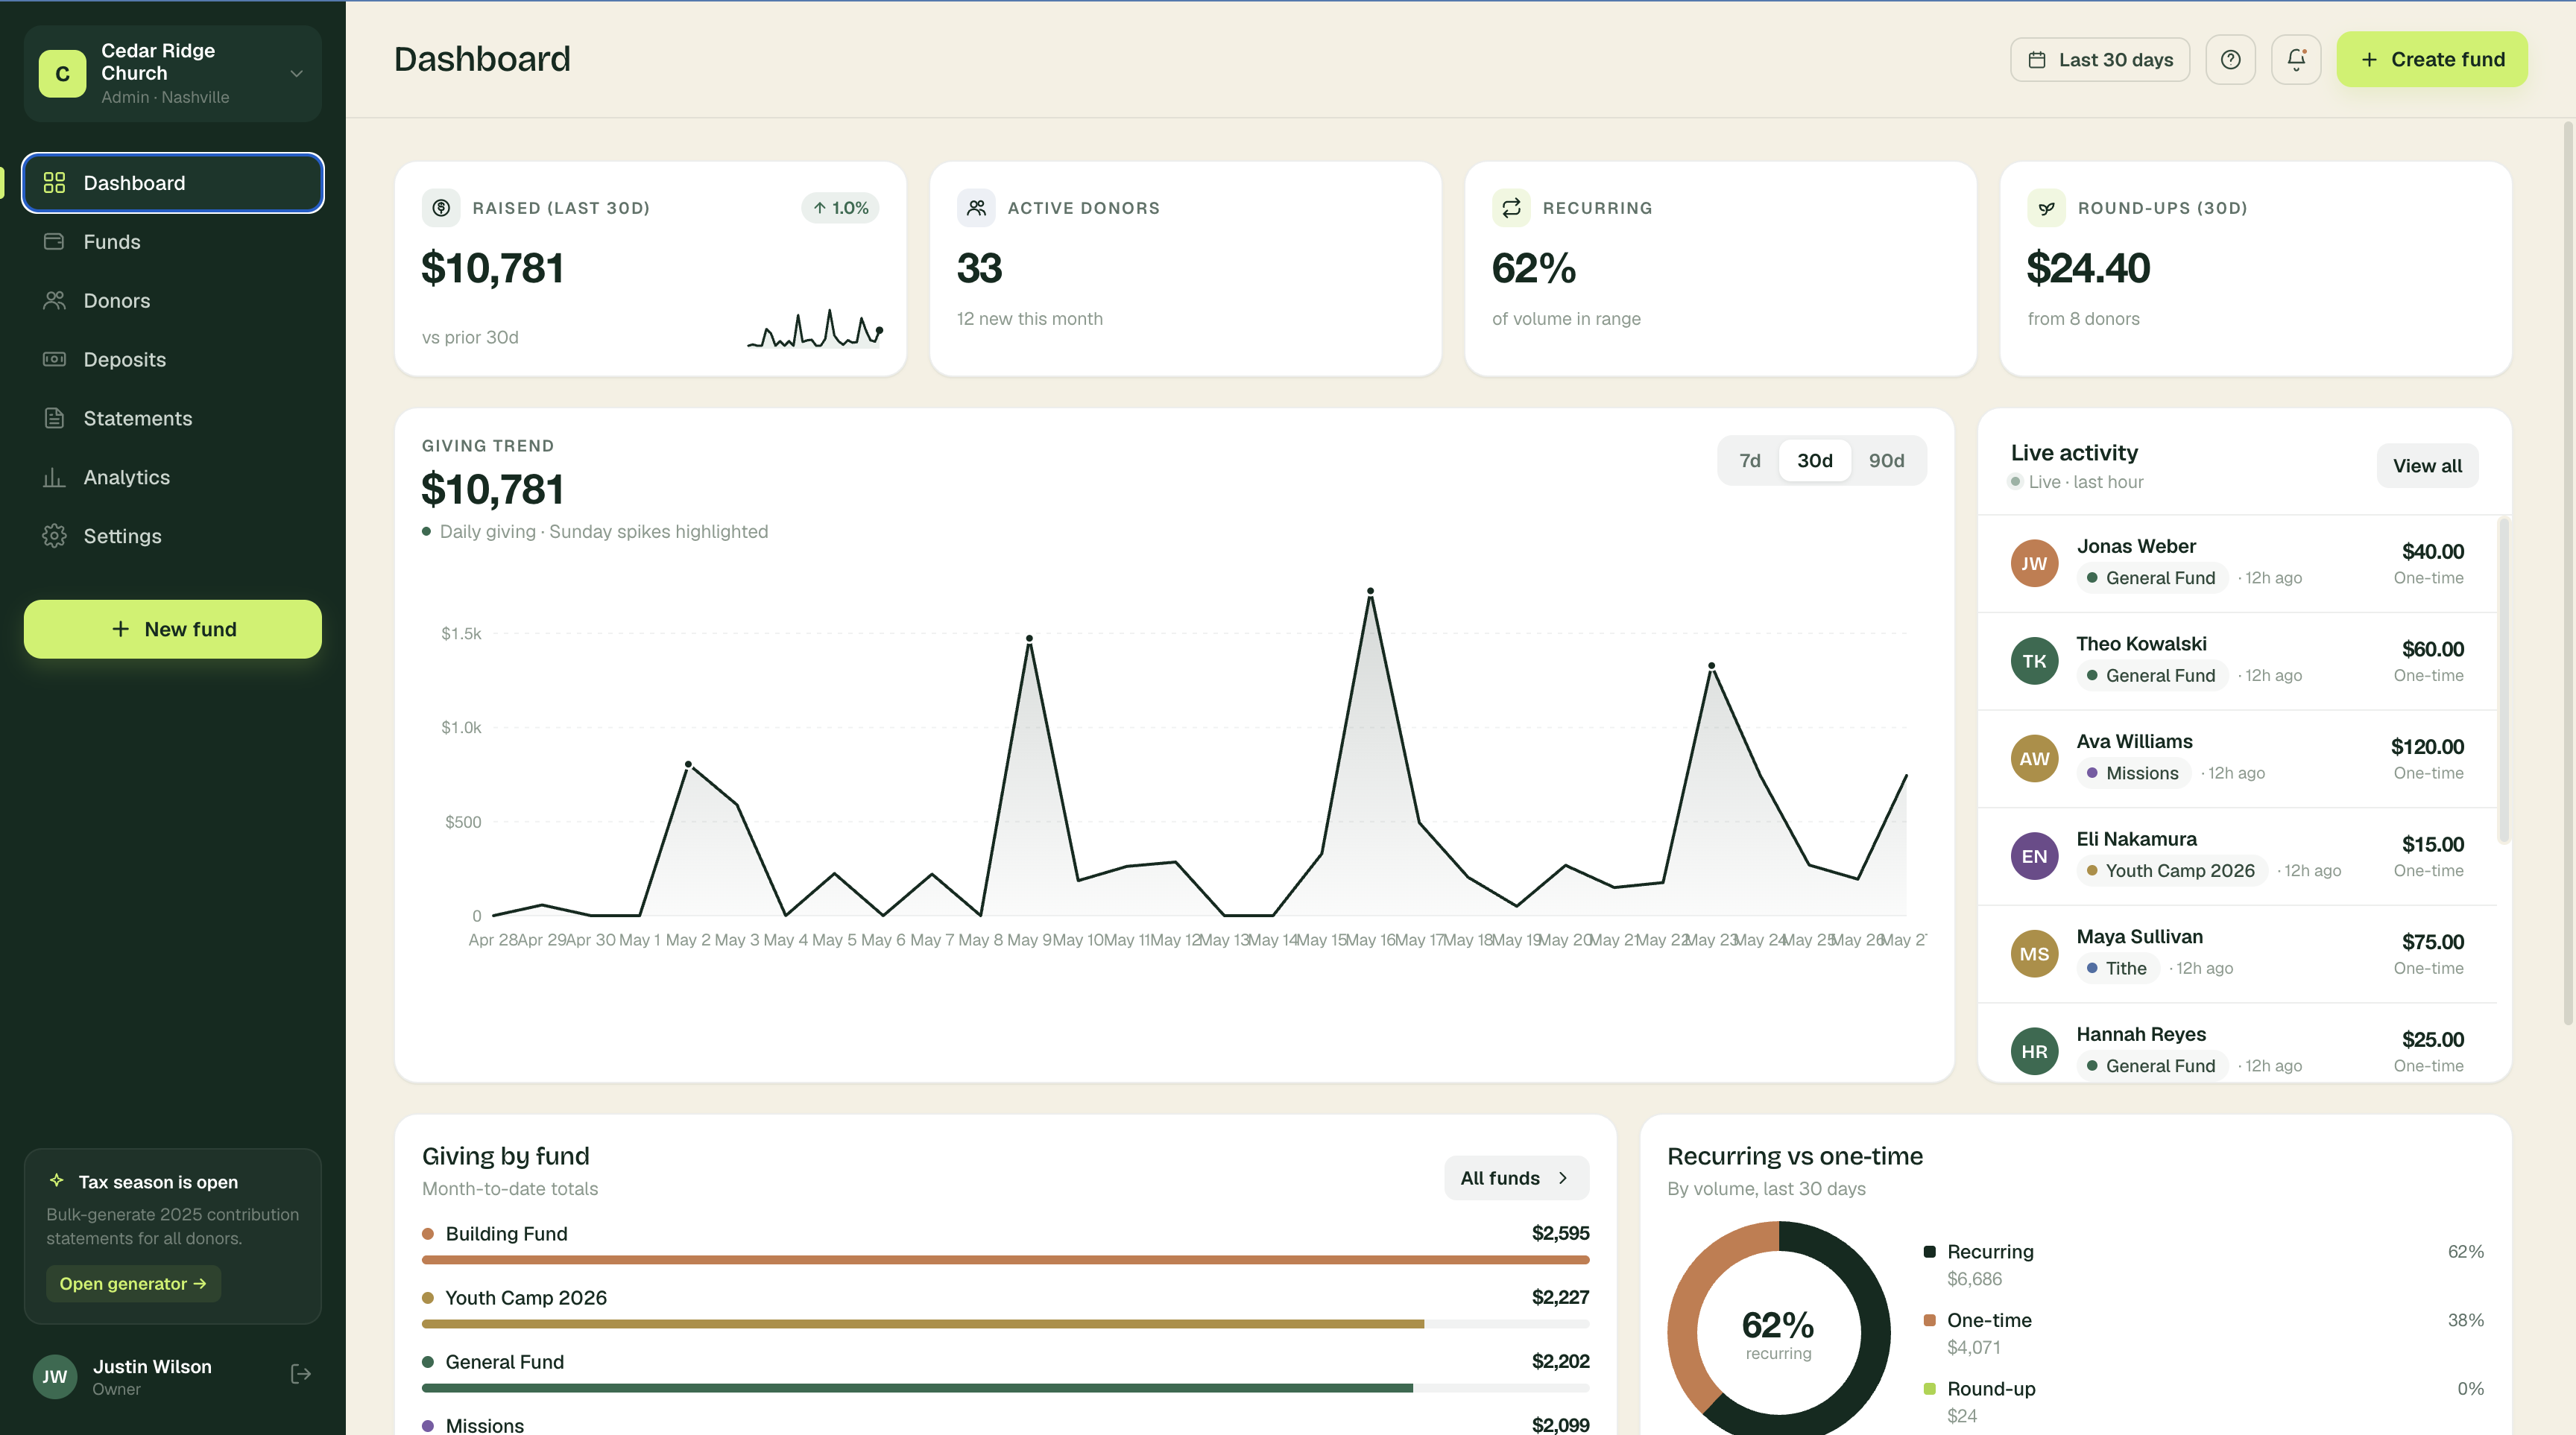
Task: Switch giving trend to 90d
Action: click(x=1886, y=460)
